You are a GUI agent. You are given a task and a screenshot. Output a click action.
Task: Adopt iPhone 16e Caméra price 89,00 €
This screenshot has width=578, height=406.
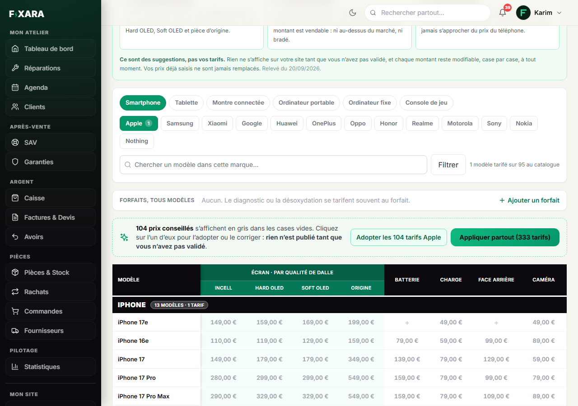tap(543, 341)
